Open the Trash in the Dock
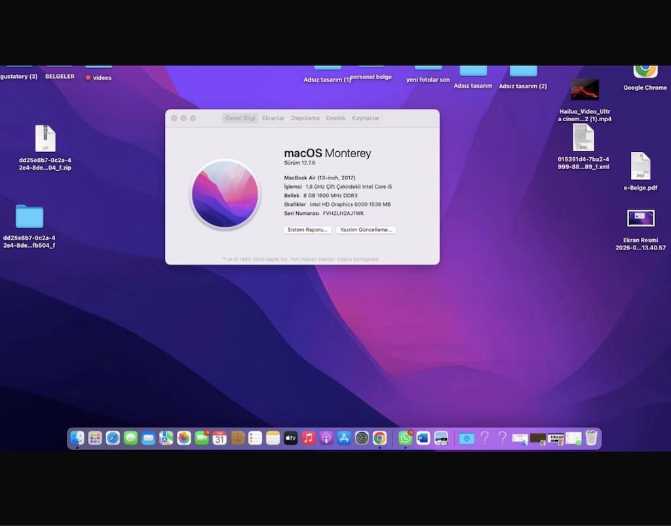 point(591,438)
